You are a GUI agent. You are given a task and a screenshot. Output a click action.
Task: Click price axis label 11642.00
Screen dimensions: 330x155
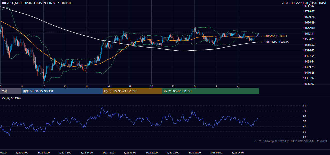click(309, 28)
